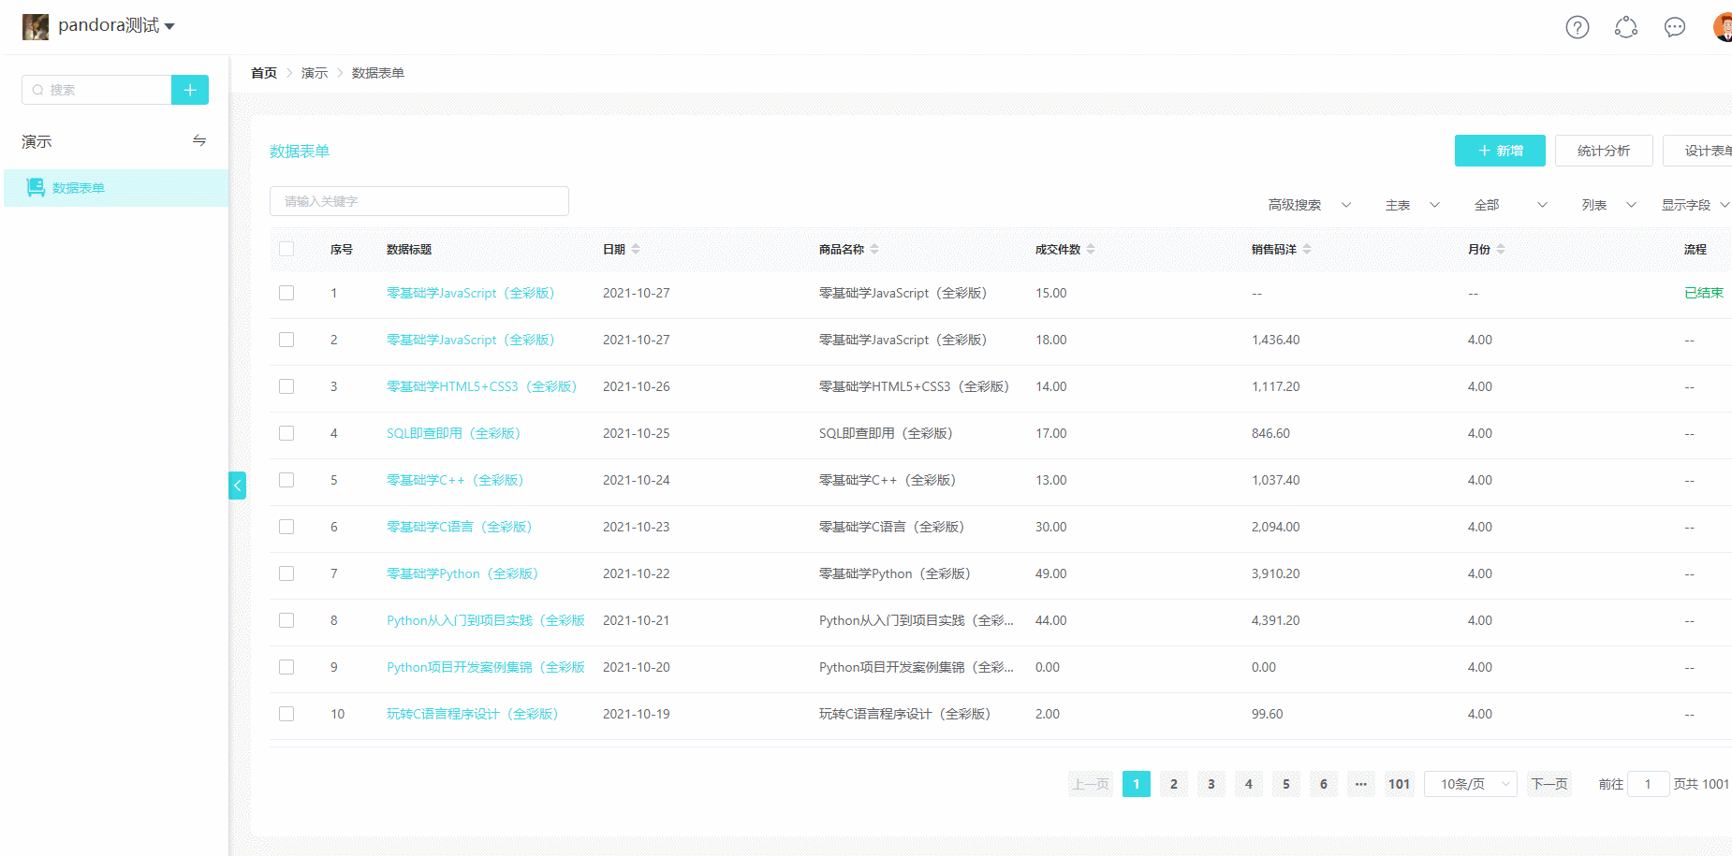Click the 设计表单 button

point(1697,151)
